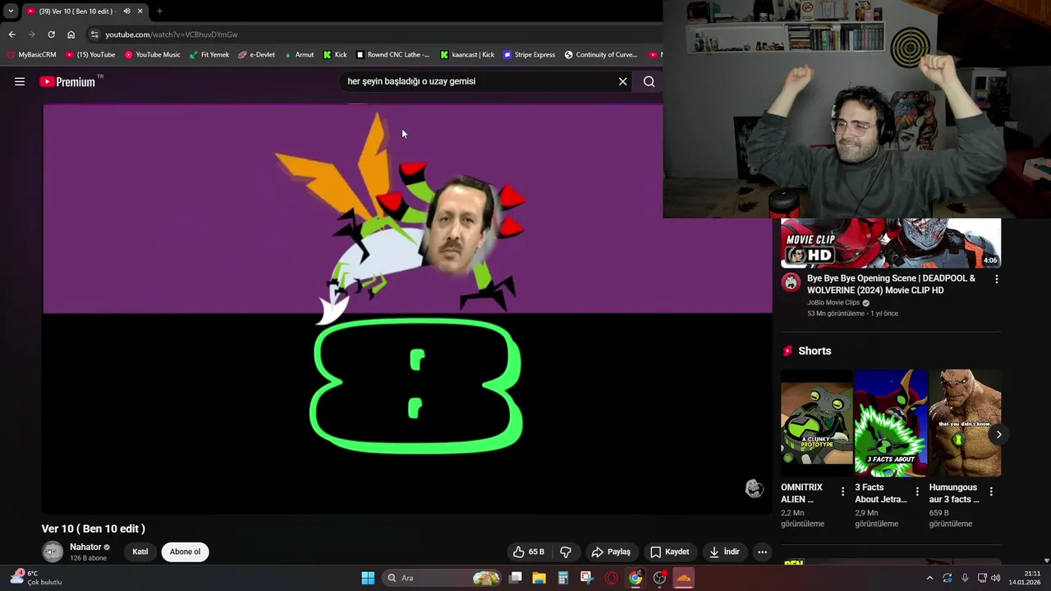Open options menu for Deadpool video
Viewport: 1051px width, 591px height.
[996, 279]
